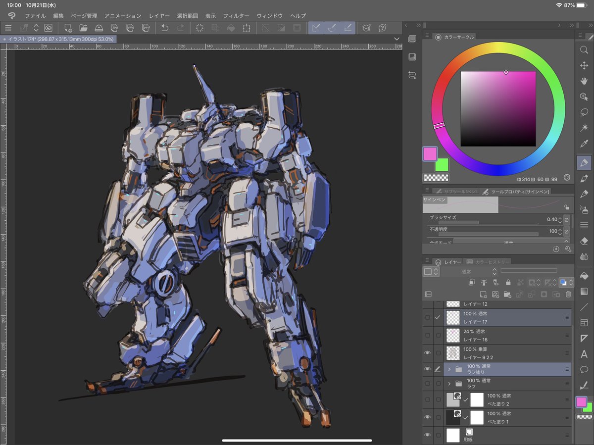594x445 pixels.
Task: Delete layer using the trash icon
Action: pyautogui.click(x=568, y=294)
